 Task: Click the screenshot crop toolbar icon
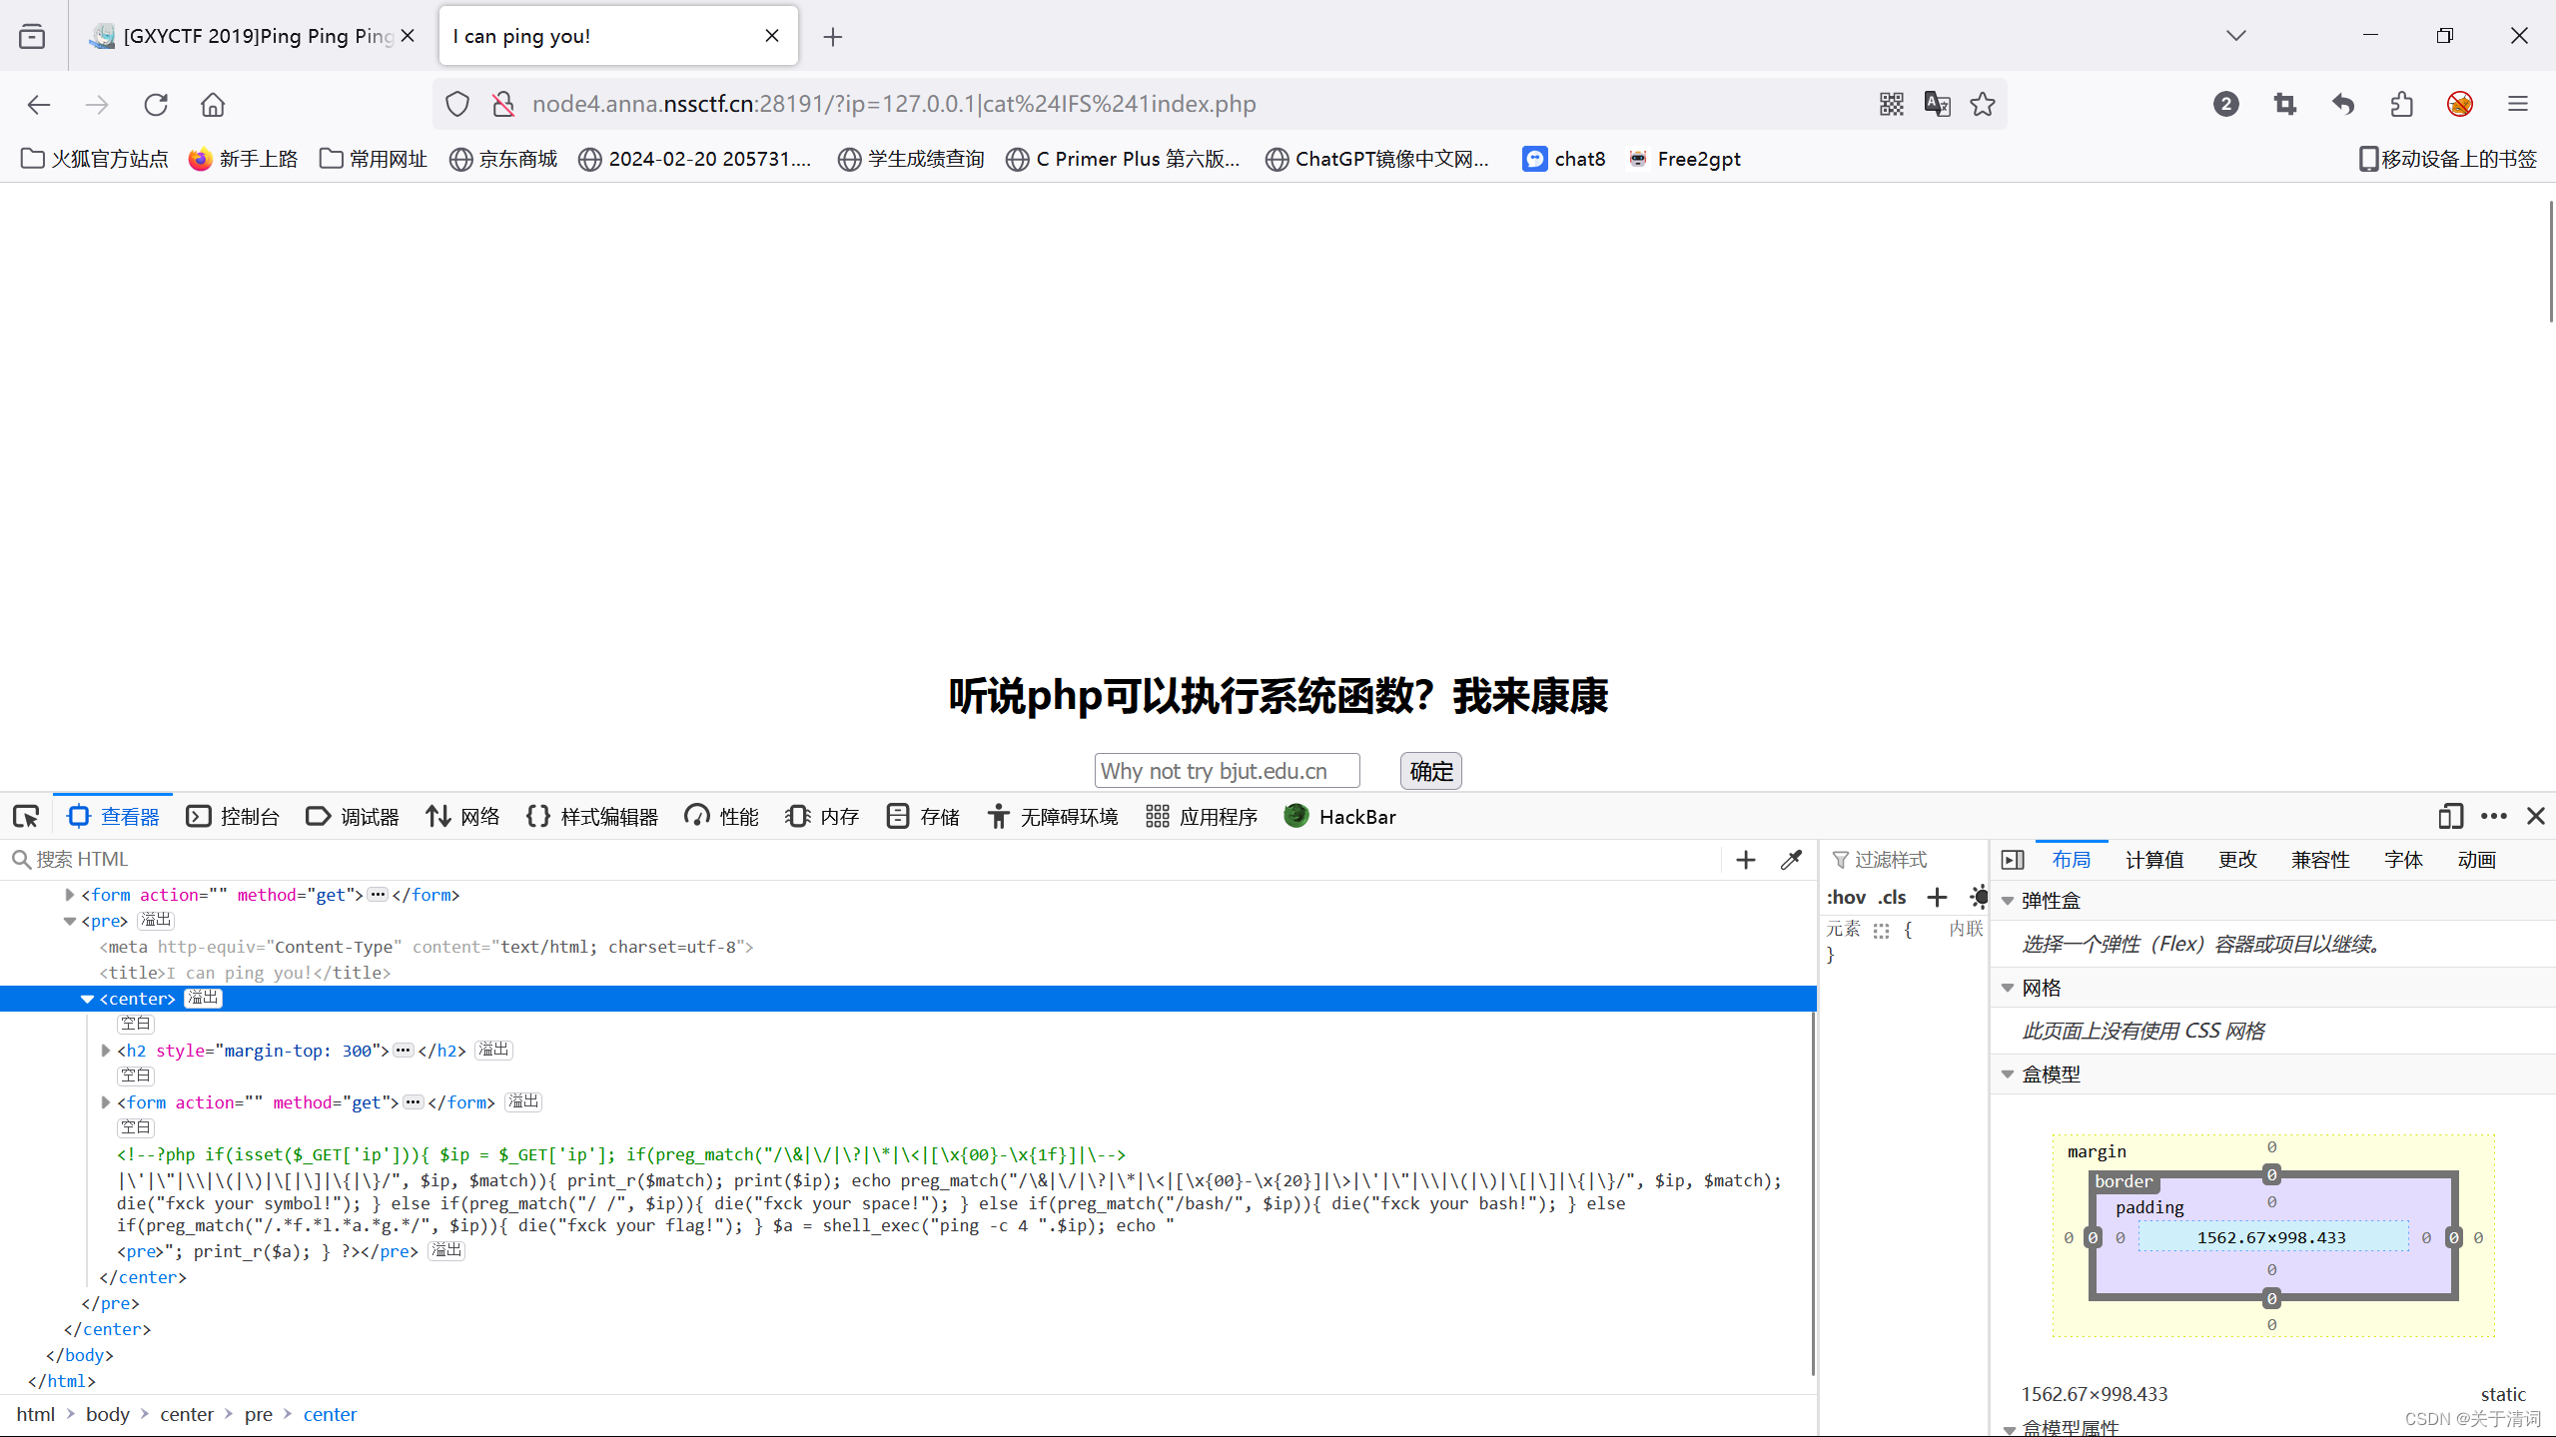pyautogui.click(x=2284, y=104)
